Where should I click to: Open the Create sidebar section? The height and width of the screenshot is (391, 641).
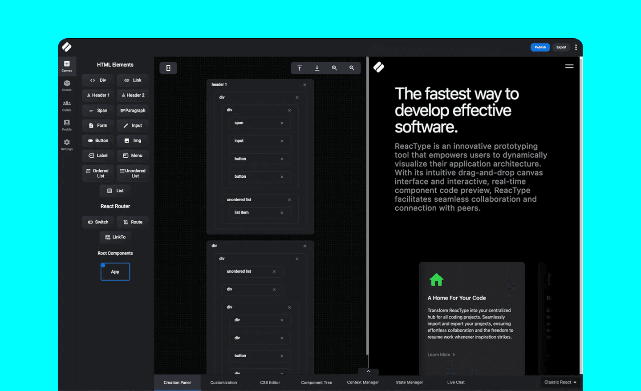[x=67, y=85]
